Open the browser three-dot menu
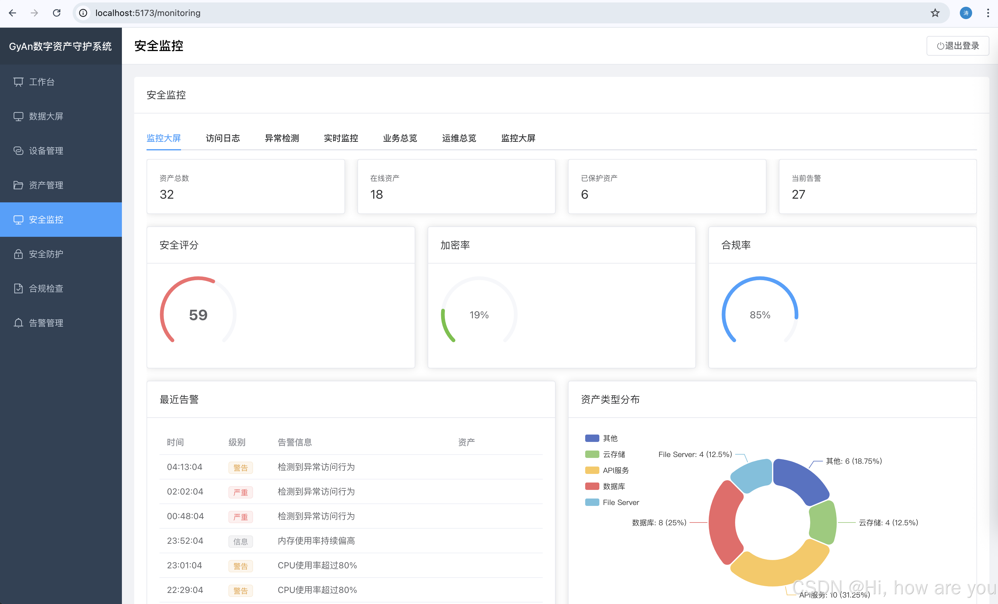998x604 pixels. [988, 13]
